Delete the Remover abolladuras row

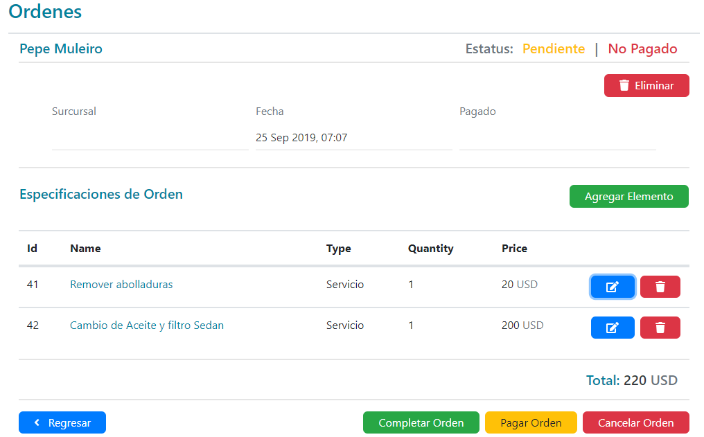click(660, 287)
